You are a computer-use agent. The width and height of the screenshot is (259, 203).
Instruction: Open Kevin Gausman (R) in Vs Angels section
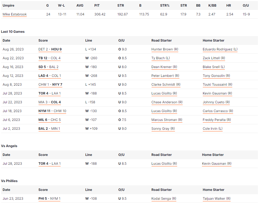[x=217, y=164]
